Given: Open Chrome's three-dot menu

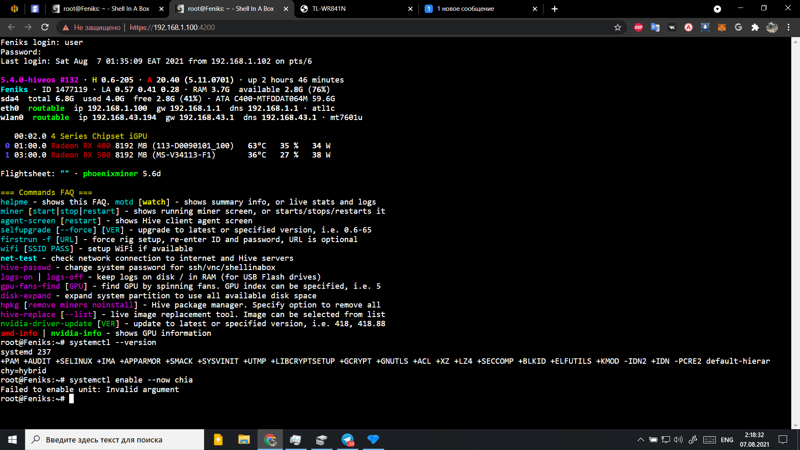Looking at the screenshot, I should 788,27.
